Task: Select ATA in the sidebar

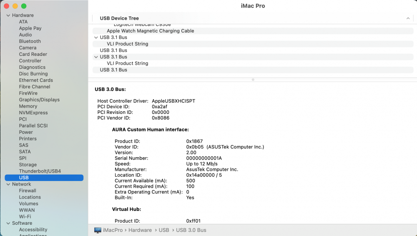Action: coord(23,22)
